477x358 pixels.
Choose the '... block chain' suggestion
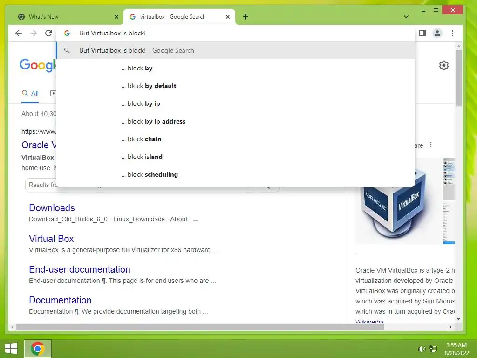pos(236,139)
